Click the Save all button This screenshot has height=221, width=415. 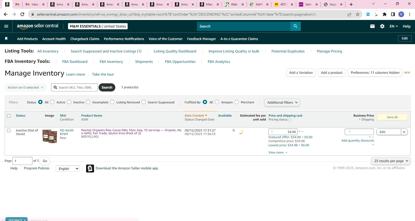tap(392, 117)
